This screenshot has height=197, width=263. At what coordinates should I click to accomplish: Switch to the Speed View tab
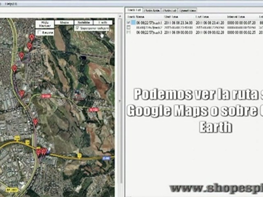187,10
